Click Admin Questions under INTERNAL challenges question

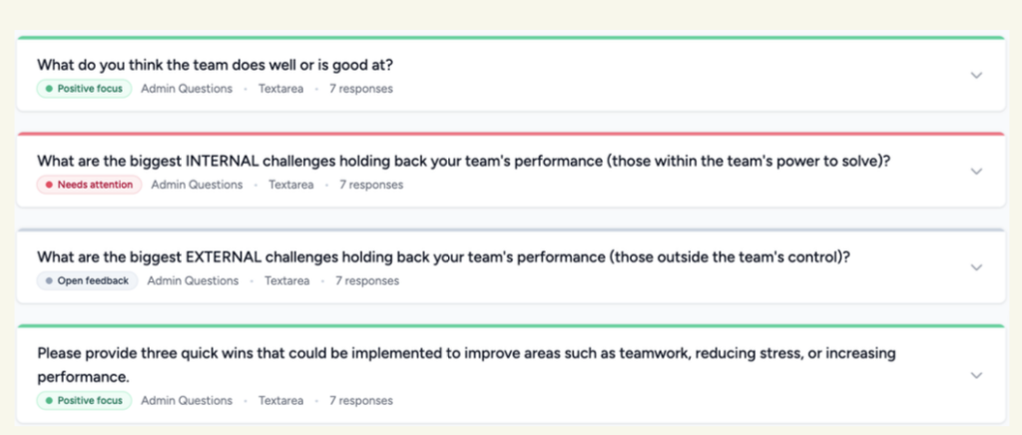click(x=197, y=185)
